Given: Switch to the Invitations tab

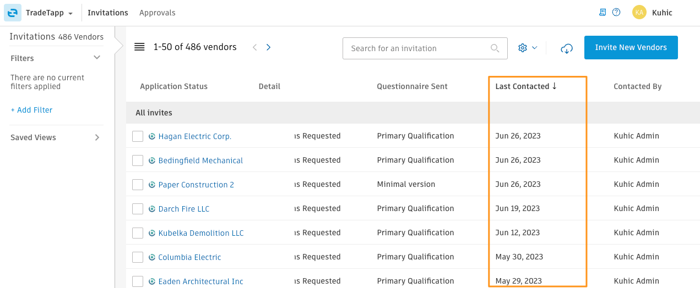Looking at the screenshot, I should coord(108,13).
